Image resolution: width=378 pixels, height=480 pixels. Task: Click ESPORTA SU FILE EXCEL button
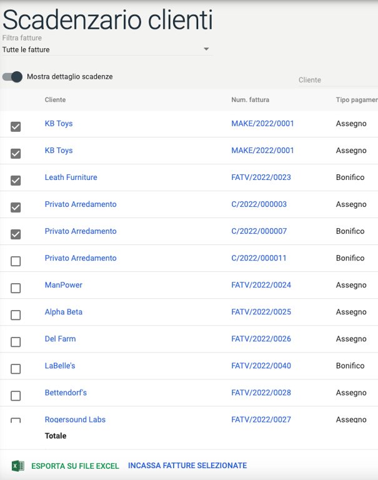[75, 466]
